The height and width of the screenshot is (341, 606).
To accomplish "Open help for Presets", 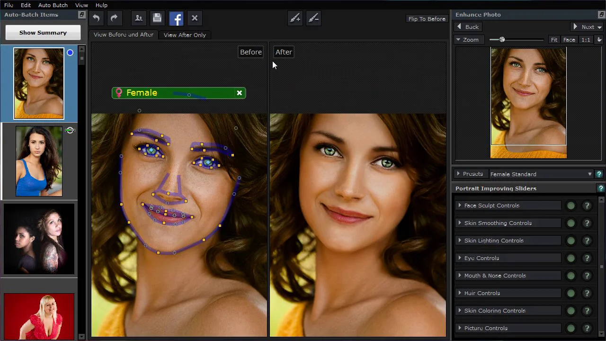I will pos(599,174).
